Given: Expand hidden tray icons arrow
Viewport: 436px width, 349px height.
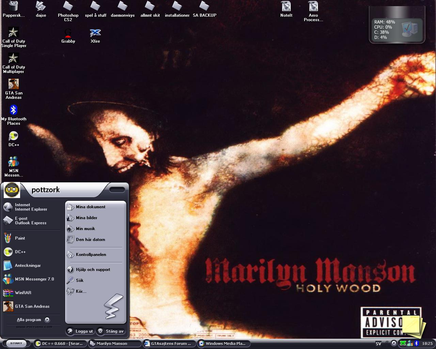Looking at the screenshot, I should coord(394,343).
